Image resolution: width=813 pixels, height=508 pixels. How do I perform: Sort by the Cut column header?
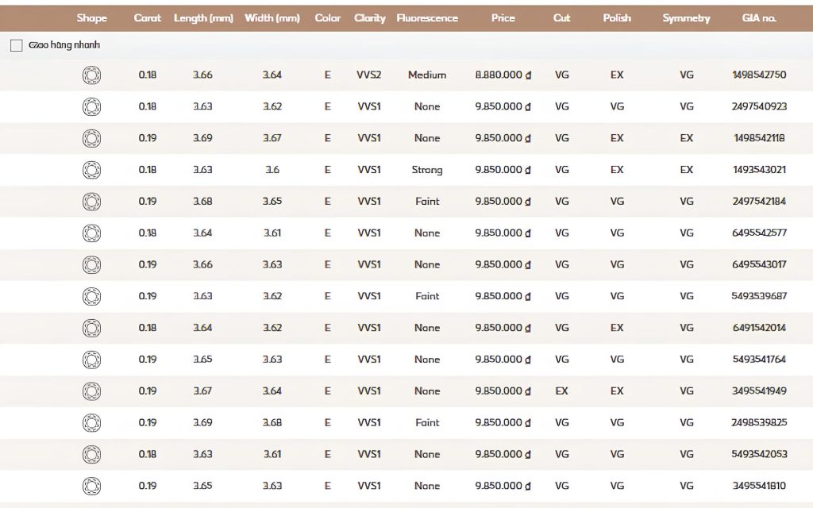[x=561, y=18]
